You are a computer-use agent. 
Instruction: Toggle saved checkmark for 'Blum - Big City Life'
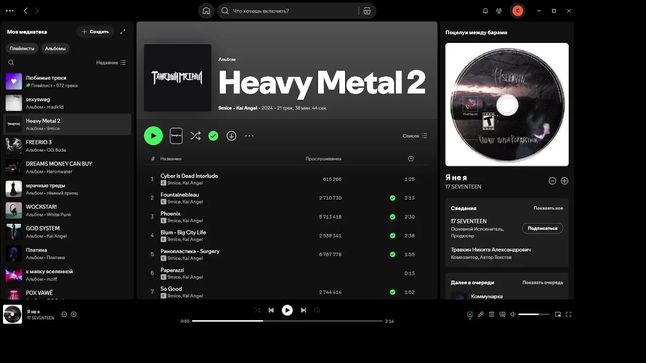click(393, 235)
